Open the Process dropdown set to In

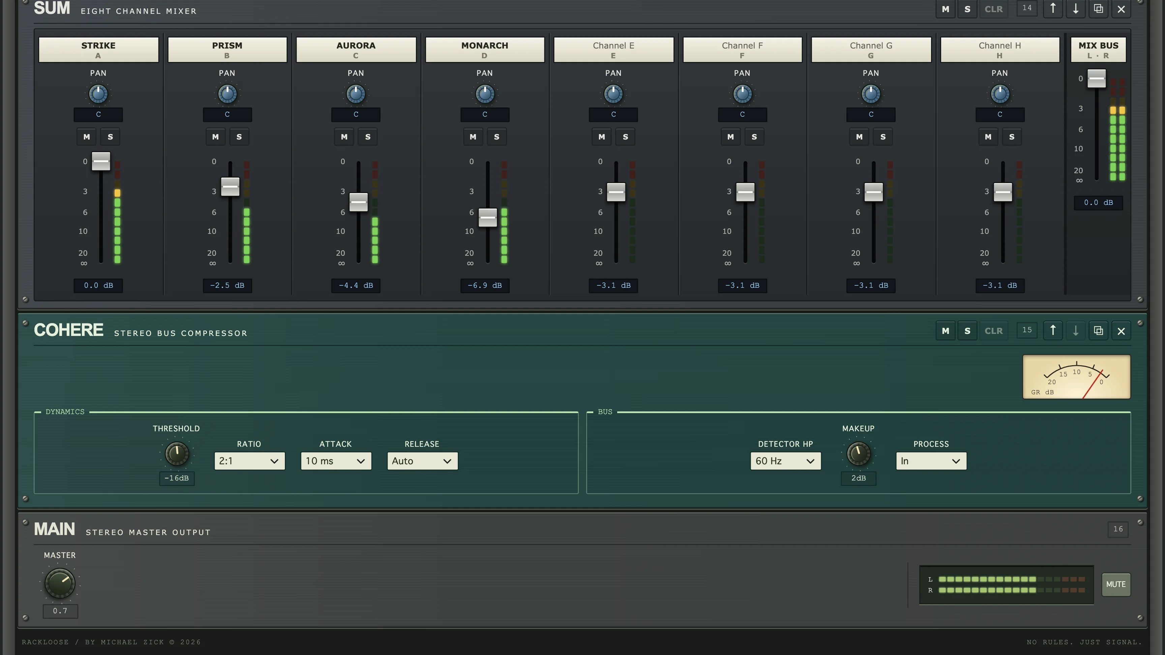(931, 461)
